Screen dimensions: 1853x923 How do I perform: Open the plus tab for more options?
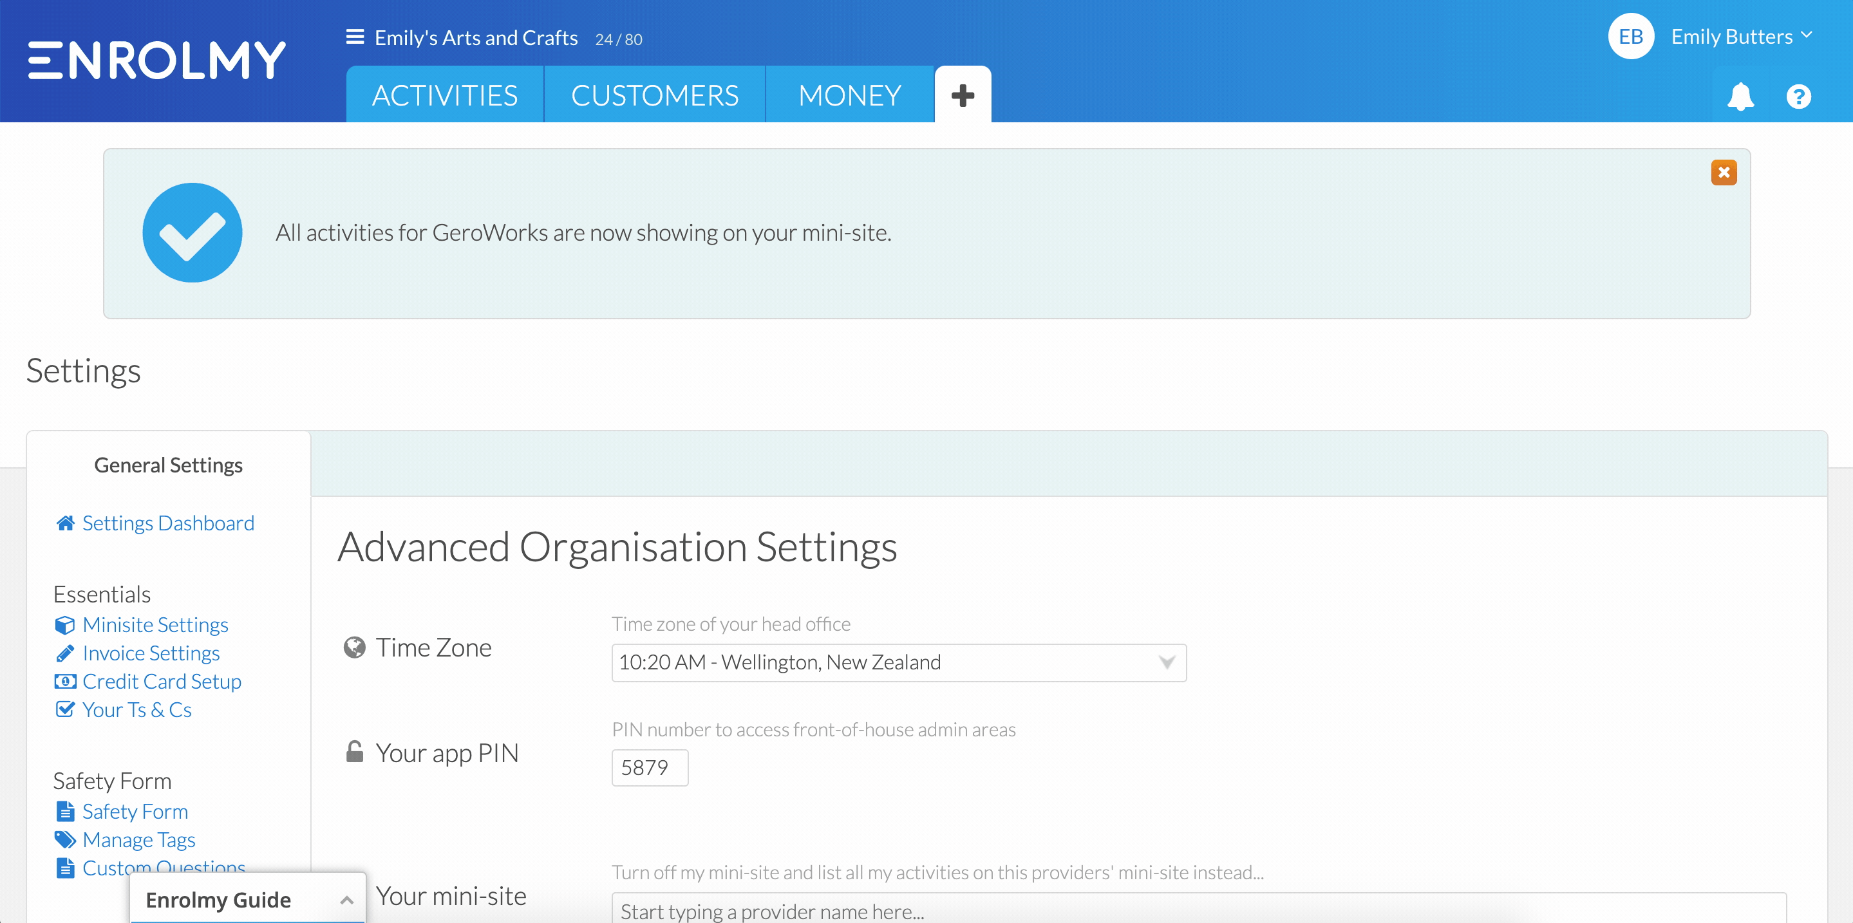coord(963,95)
